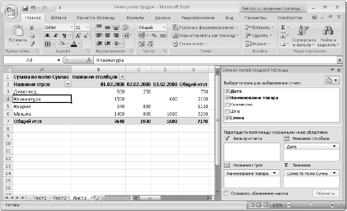Enable the Количество field checkbox
347x211 pixels.
[x=227, y=105]
